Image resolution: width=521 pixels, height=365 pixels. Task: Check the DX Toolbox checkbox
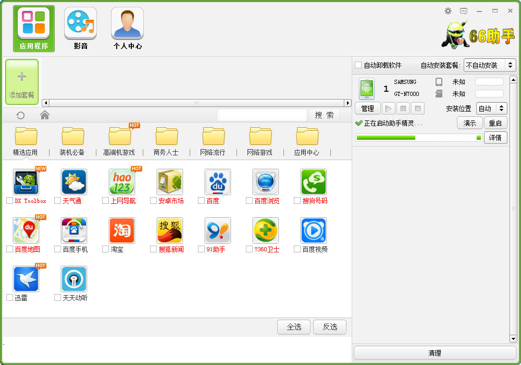point(9,200)
